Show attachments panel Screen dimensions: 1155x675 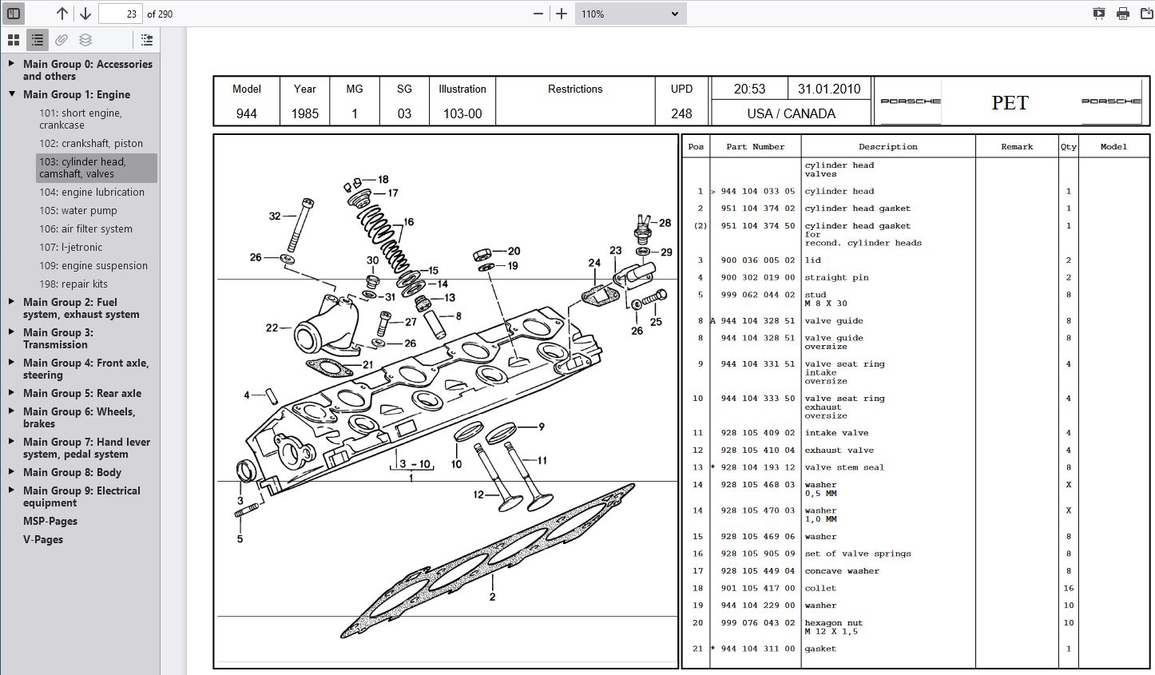[62, 40]
